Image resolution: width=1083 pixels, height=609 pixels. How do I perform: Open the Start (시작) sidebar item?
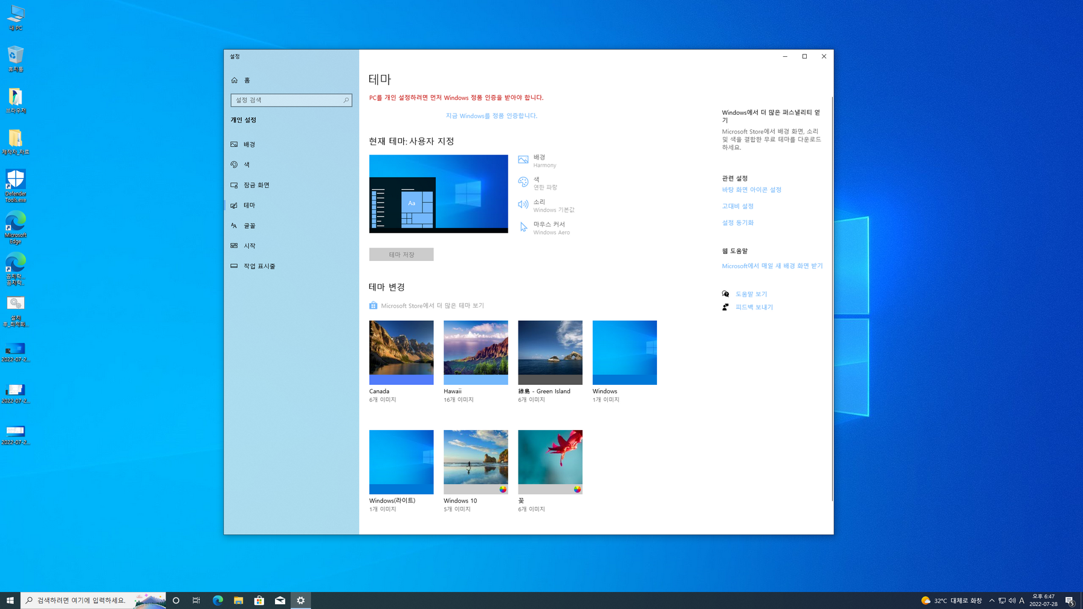[291, 246]
